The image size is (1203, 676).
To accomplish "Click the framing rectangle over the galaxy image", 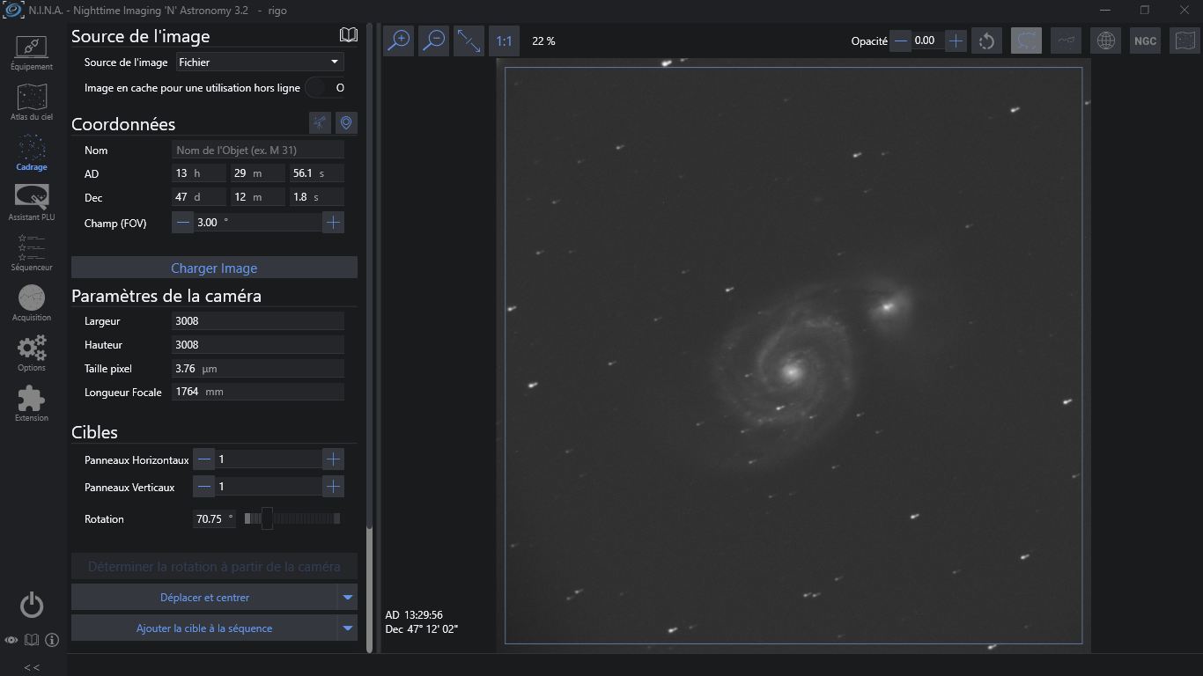I will tap(793, 356).
